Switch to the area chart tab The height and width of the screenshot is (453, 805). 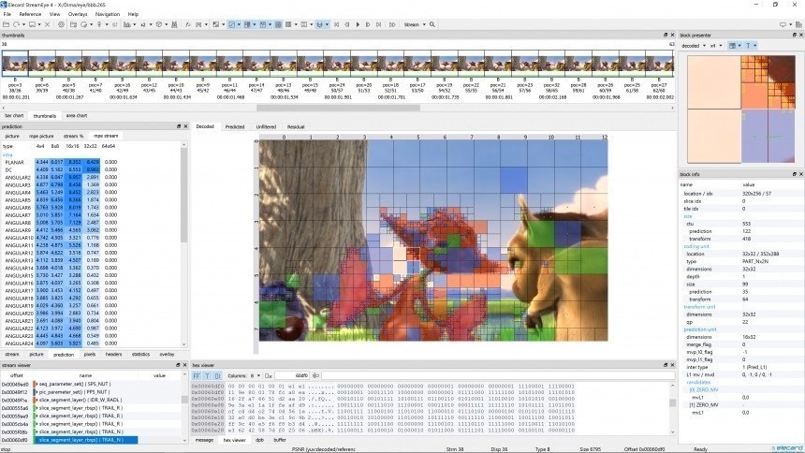(x=76, y=115)
